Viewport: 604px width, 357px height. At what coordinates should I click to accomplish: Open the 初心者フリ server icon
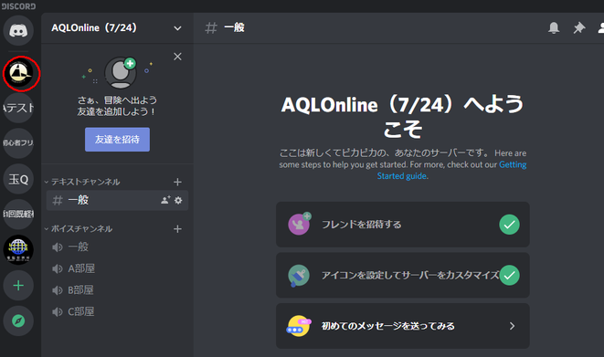coord(18,143)
